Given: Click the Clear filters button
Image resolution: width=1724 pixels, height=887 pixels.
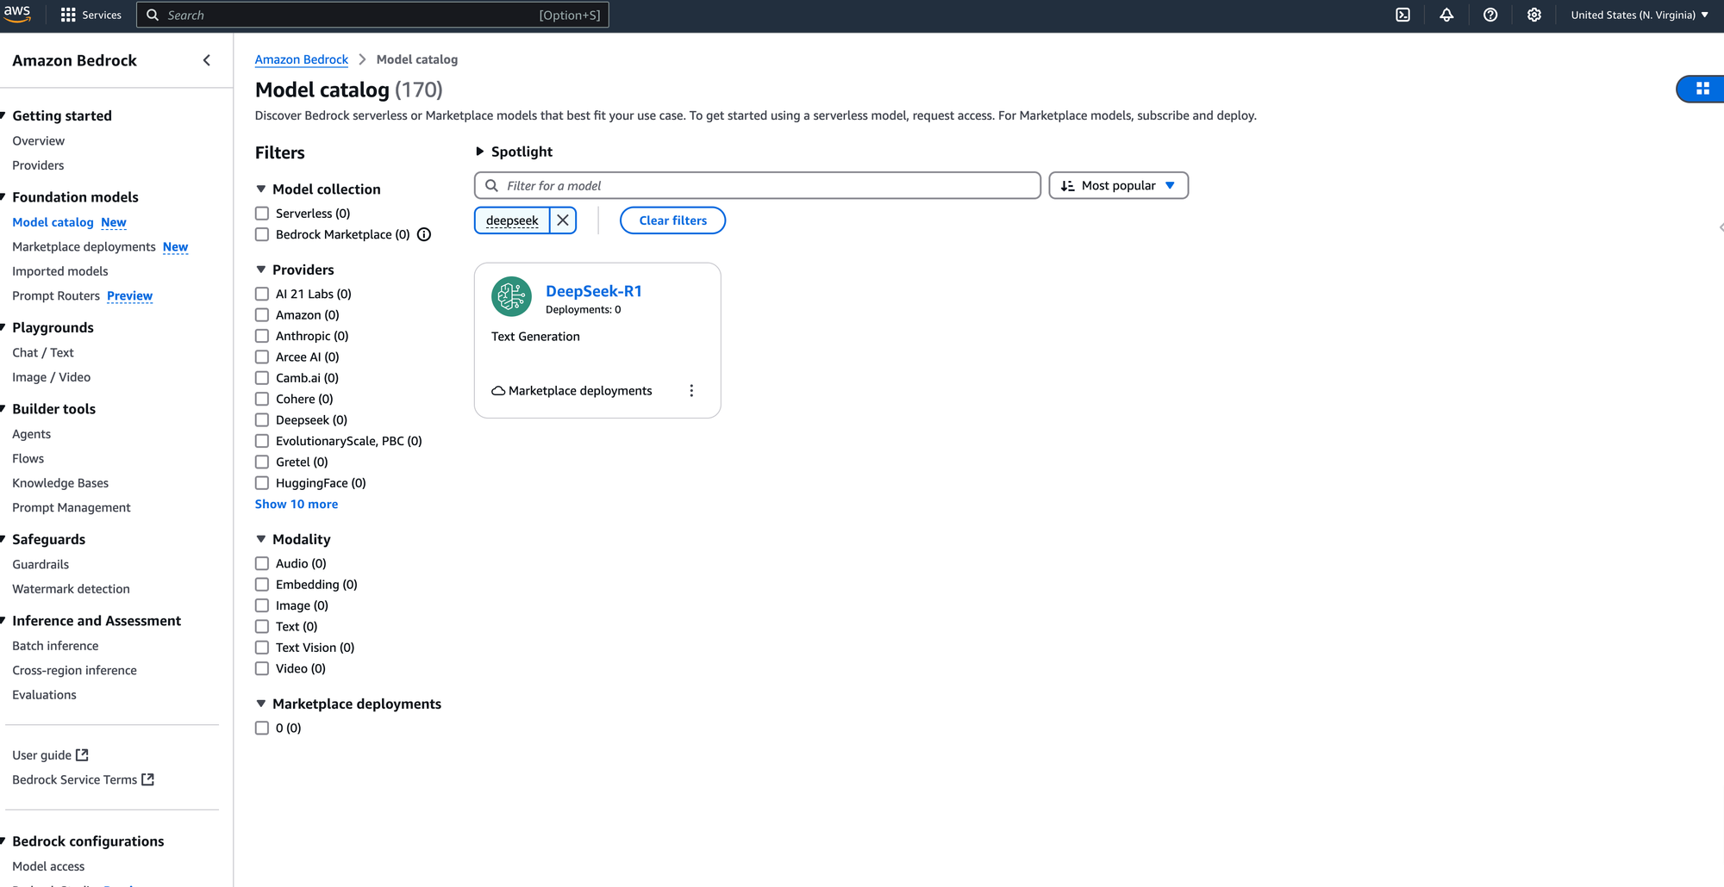Looking at the screenshot, I should [672, 220].
